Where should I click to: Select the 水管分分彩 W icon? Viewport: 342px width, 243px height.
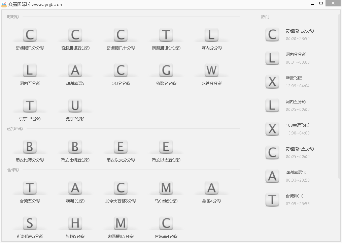211,70
